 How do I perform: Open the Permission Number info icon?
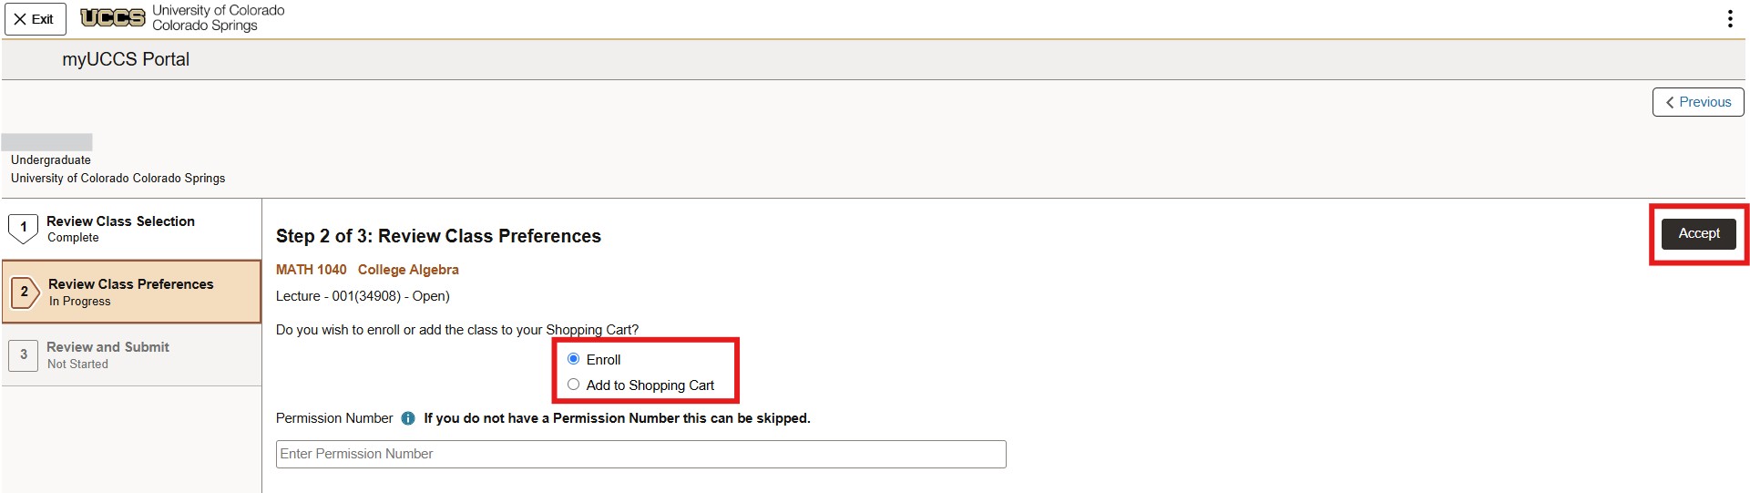point(408,418)
